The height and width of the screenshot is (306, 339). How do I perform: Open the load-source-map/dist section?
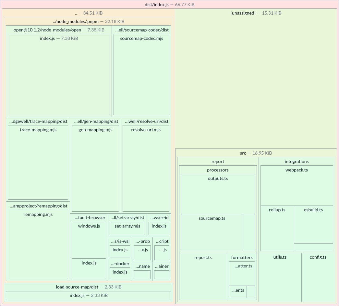coord(89,287)
